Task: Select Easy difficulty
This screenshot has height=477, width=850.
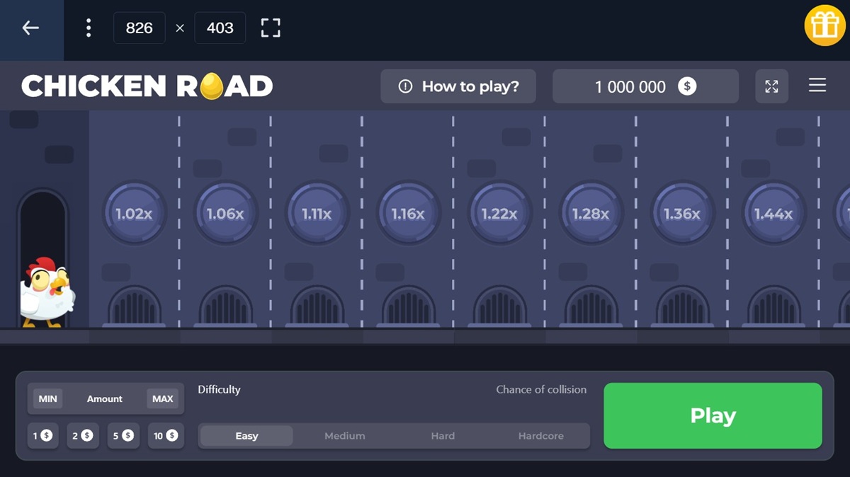Action: [x=246, y=436]
